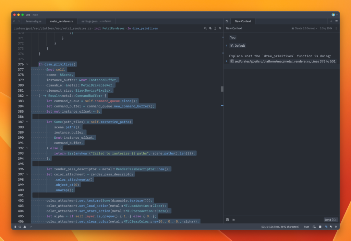Screen dimensions: 351x241
Task: Expand the Default prompt block
Action: (x=226, y=46)
